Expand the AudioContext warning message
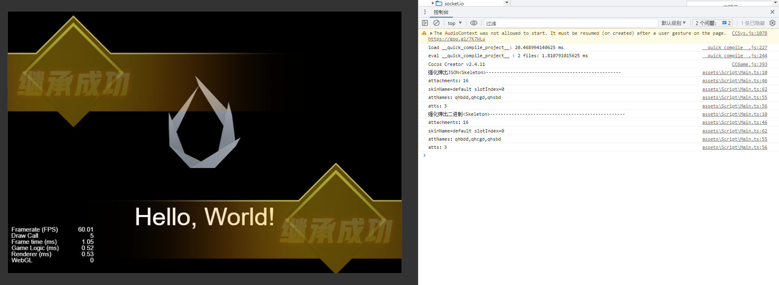 (431, 33)
